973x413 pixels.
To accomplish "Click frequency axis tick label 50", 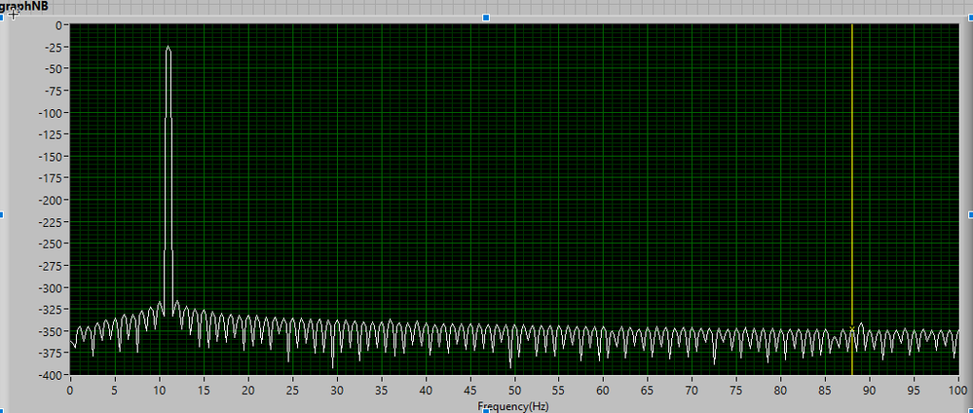I will tap(514, 391).
